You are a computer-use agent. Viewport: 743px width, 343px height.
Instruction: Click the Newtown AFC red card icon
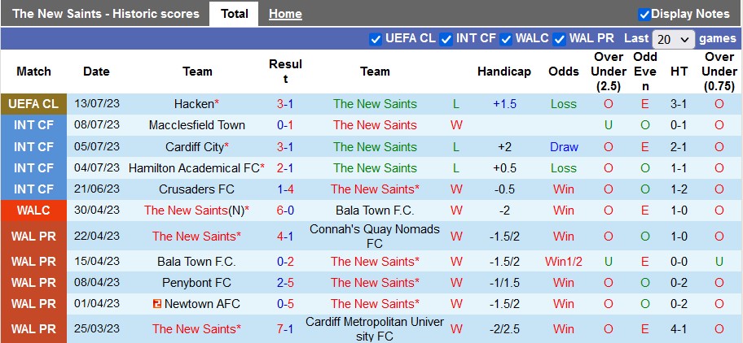point(157,304)
